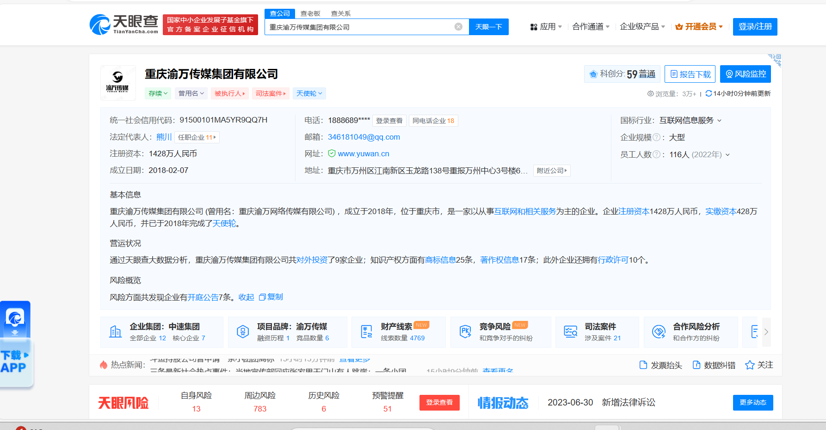Viewport: 826px width, 430px height.
Task: Click the 科创分 59 score badge
Action: point(622,74)
